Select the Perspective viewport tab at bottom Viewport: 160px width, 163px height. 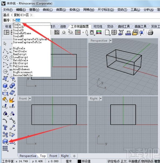pyautogui.click(x=28, y=156)
